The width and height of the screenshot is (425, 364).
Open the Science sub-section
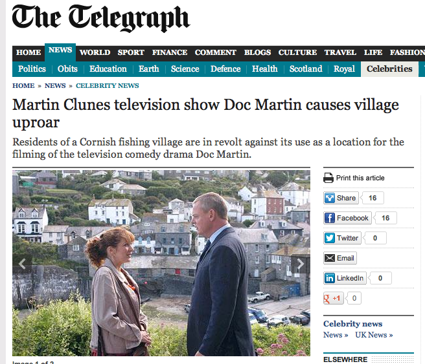pyautogui.click(x=185, y=69)
